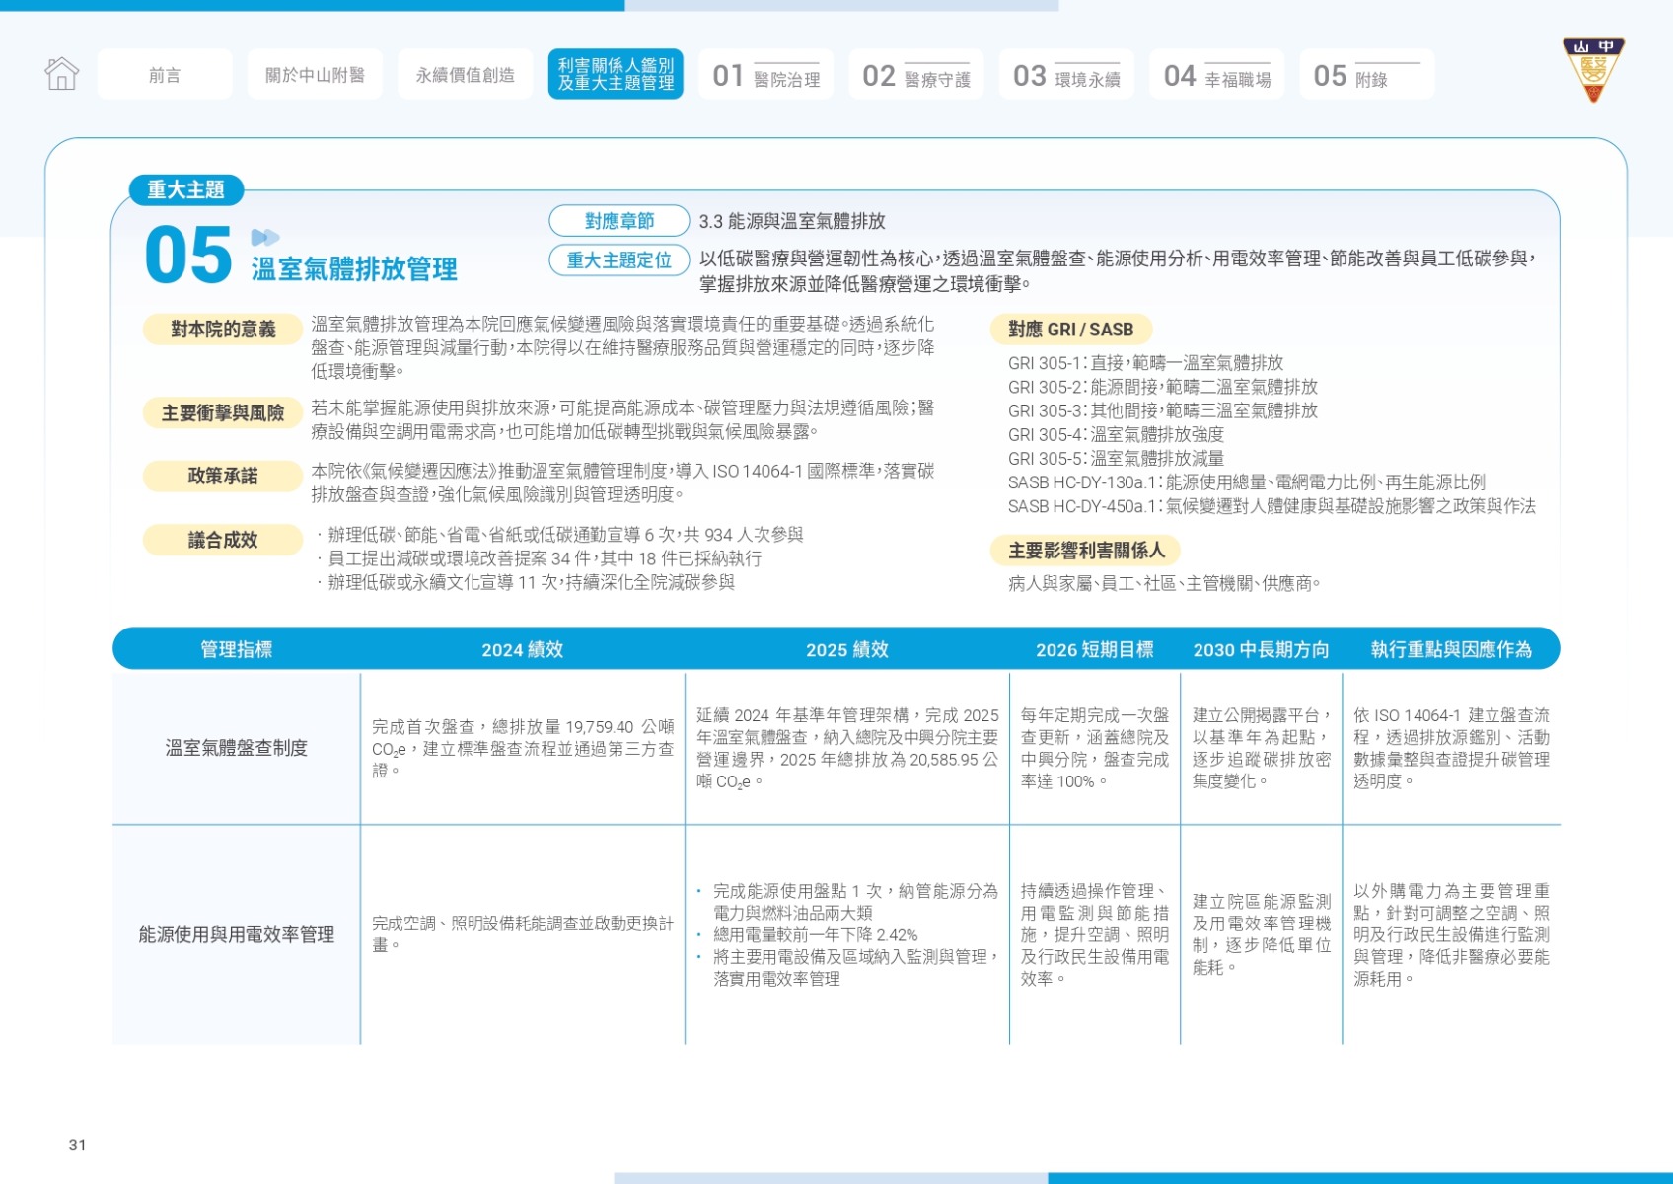Click the 重大主題 label badge

click(x=186, y=189)
